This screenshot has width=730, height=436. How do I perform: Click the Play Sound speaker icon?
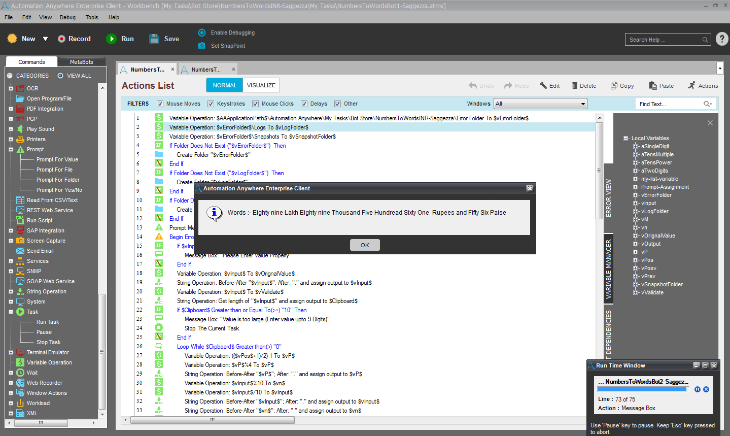pos(20,129)
